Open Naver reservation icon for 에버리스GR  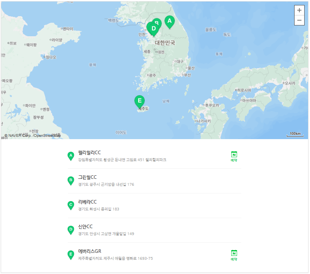[x=234, y=255]
